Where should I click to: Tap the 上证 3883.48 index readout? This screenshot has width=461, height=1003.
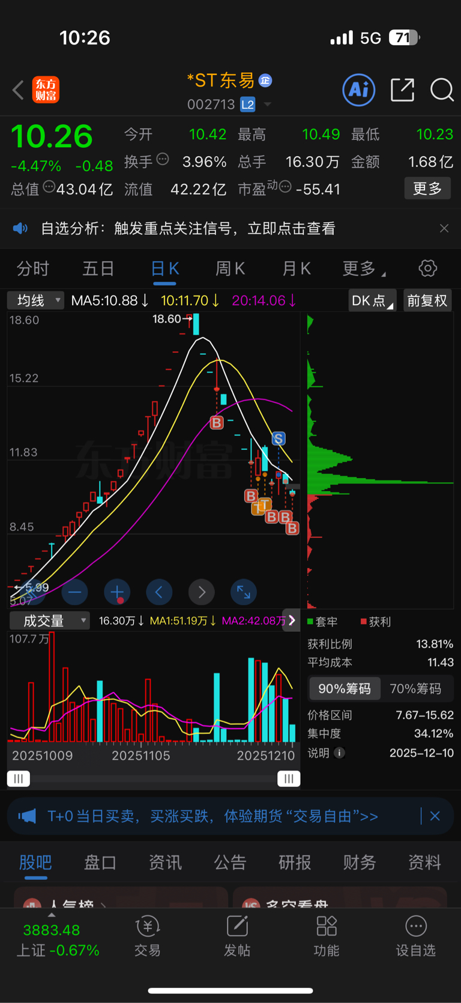tap(52, 930)
